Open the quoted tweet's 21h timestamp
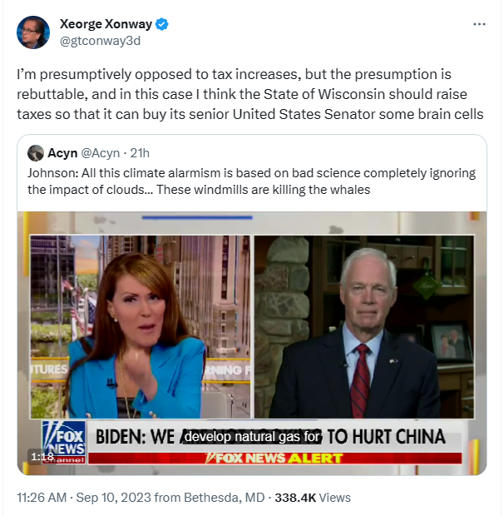504x516 pixels. pyautogui.click(x=140, y=153)
